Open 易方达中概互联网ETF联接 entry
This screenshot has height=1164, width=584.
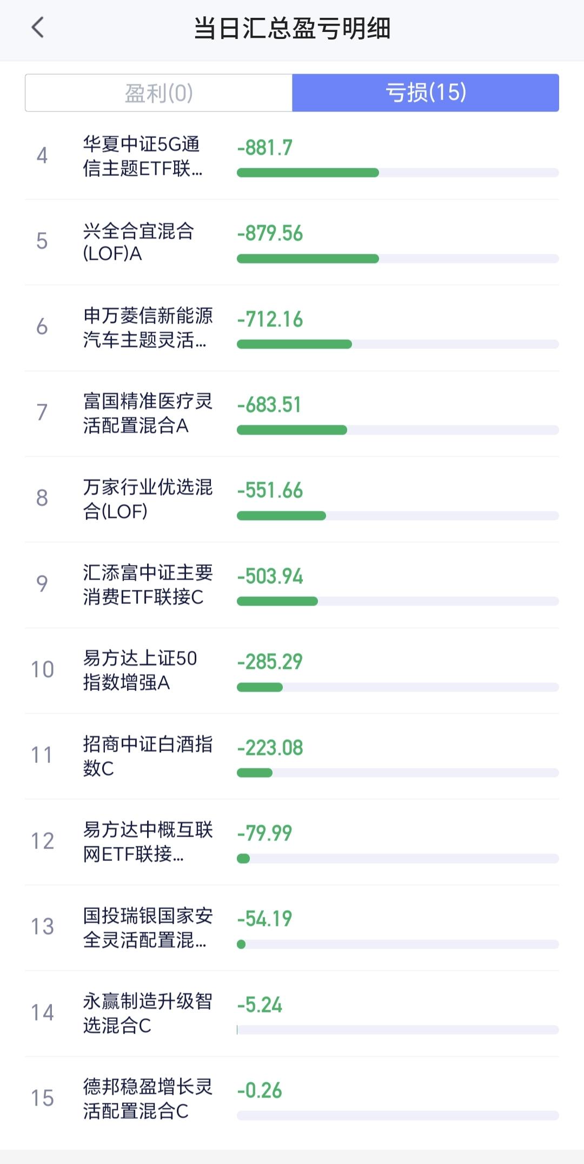pyautogui.click(x=148, y=841)
